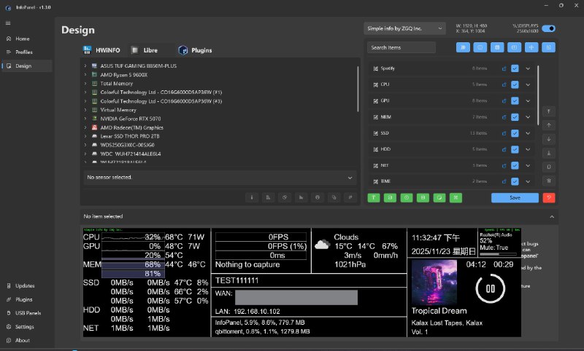Open the hamburger navigation menu
The image size is (584, 351).
click(x=7, y=23)
